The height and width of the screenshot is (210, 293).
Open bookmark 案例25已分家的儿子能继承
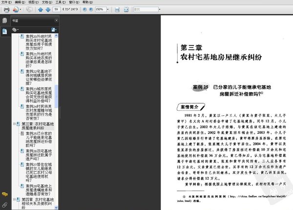tap(39, 139)
